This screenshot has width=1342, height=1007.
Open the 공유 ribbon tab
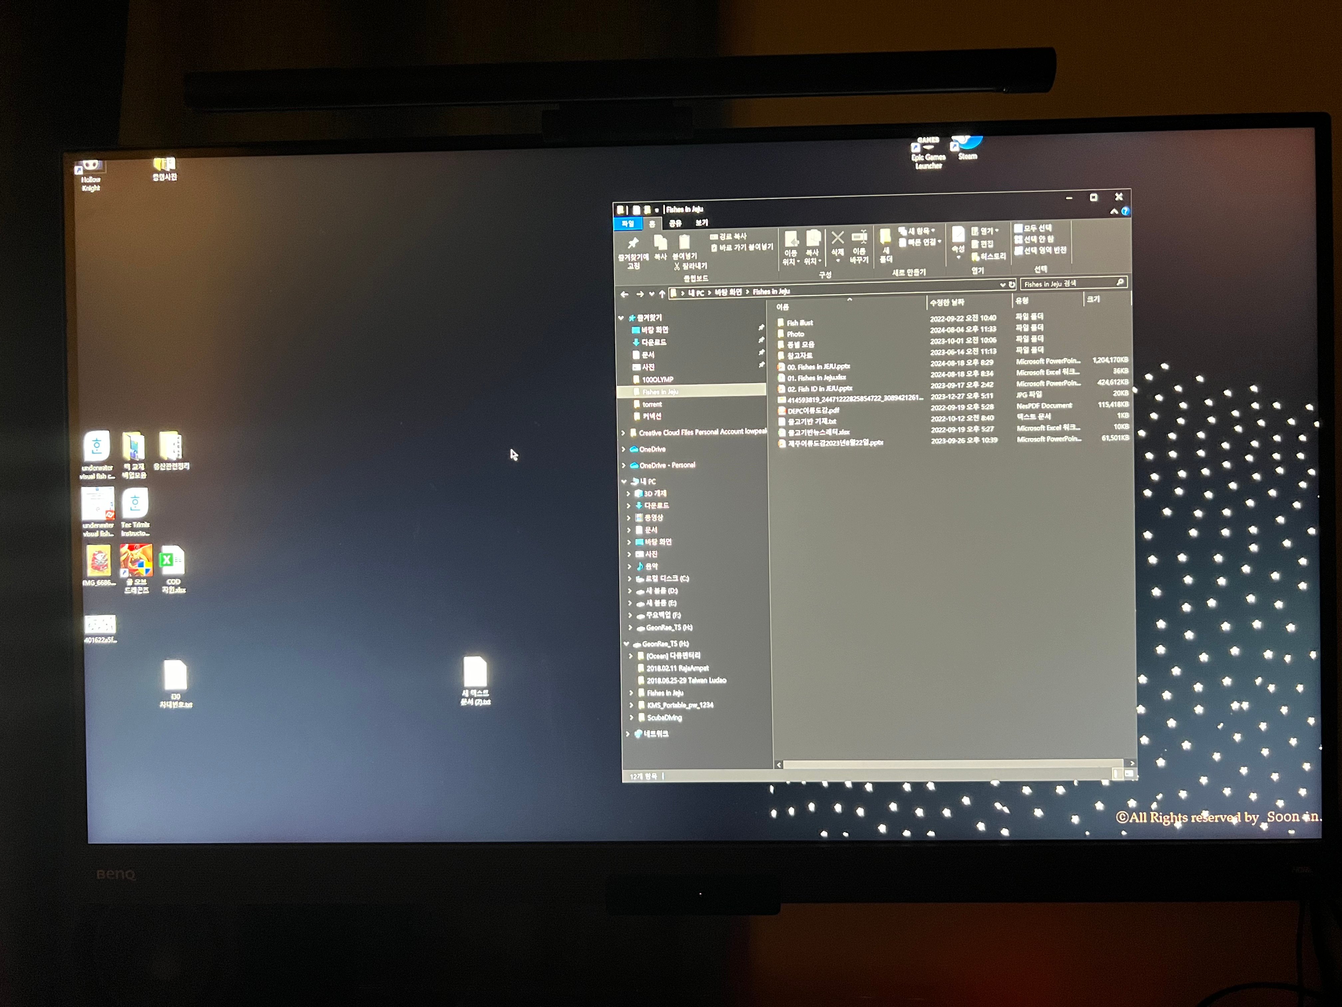tap(675, 223)
